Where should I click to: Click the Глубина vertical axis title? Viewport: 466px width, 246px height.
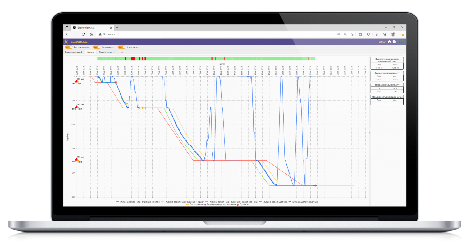pos(67,137)
